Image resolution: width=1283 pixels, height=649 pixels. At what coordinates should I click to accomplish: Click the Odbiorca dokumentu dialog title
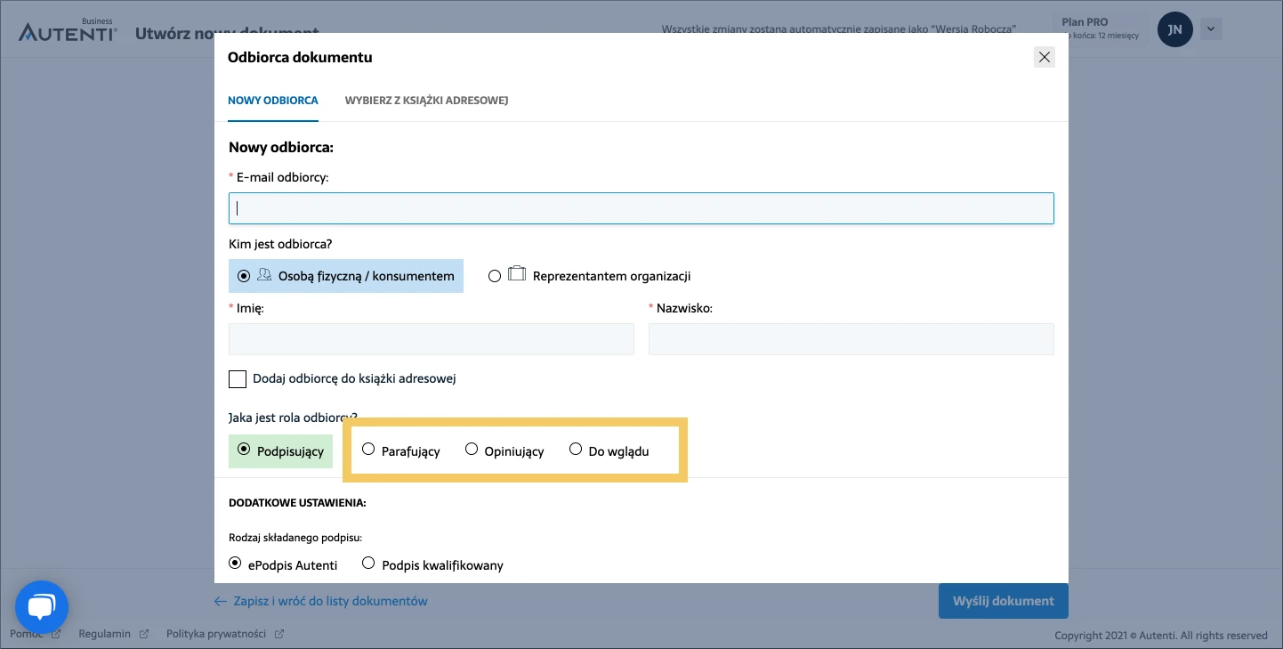click(300, 57)
